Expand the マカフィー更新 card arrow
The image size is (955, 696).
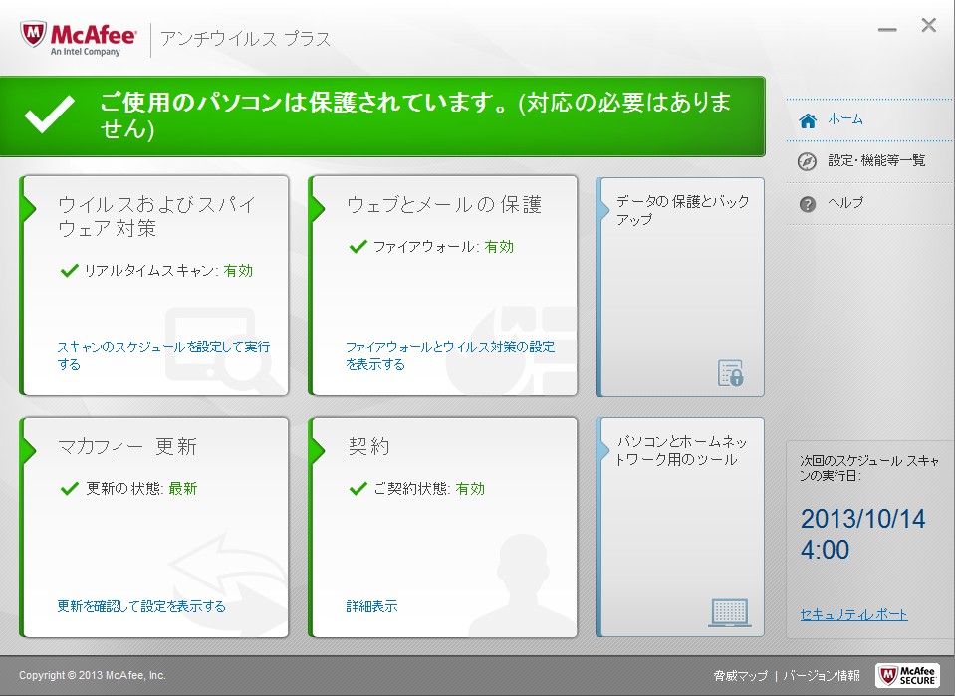pos(29,450)
